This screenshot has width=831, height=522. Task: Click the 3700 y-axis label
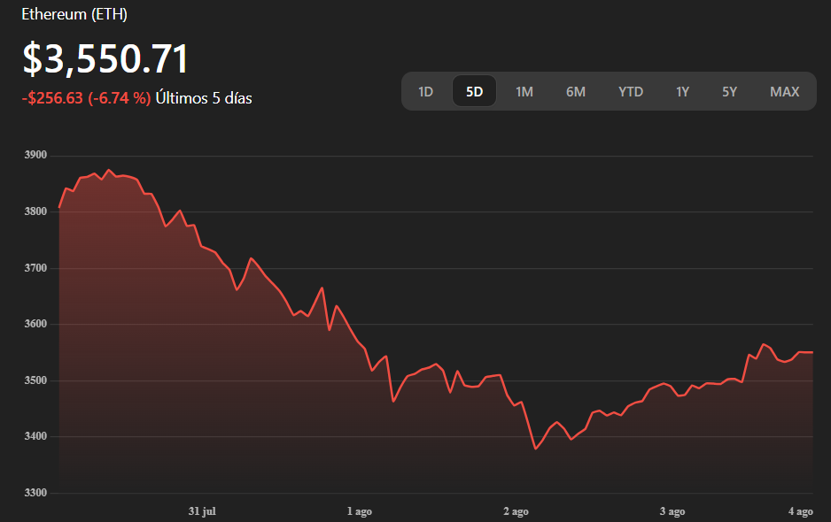pos(35,268)
